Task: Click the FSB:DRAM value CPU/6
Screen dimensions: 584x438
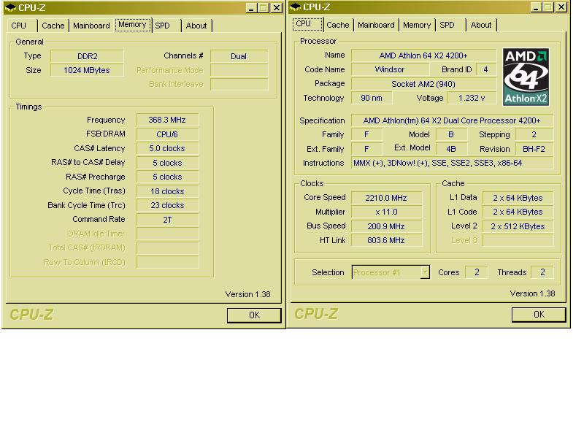Action: pyautogui.click(x=168, y=134)
